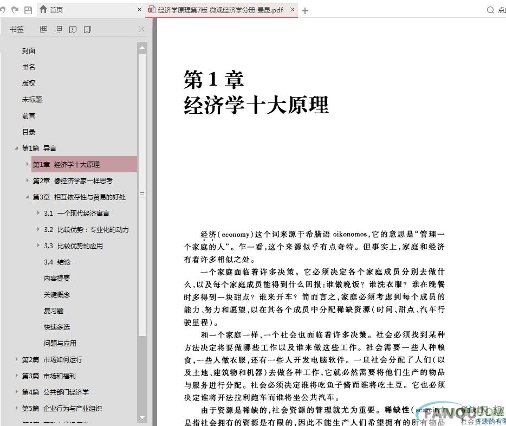The width and height of the screenshot is (506, 426).
Task: Click the redo arrow icon
Action: pyautogui.click(x=15, y=10)
